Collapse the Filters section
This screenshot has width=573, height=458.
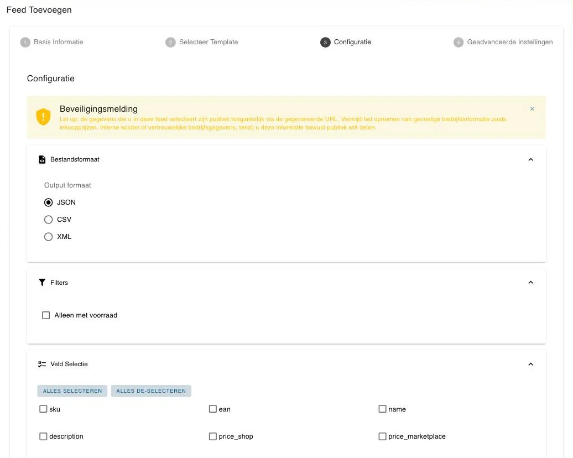click(x=530, y=282)
